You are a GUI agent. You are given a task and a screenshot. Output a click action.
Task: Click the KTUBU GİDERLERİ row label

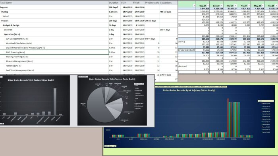coord(187,50)
